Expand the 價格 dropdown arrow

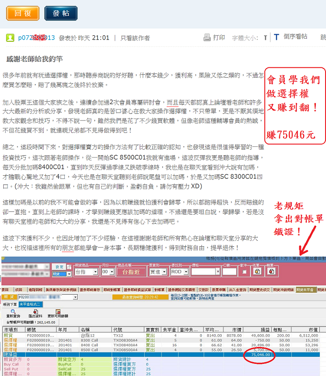(217, 272)
